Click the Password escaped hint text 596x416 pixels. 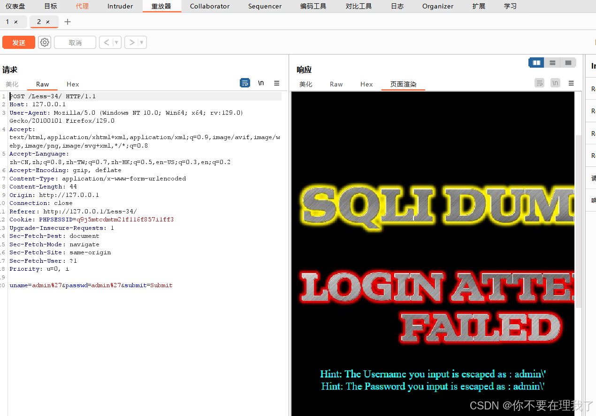(x=433, y=386)
